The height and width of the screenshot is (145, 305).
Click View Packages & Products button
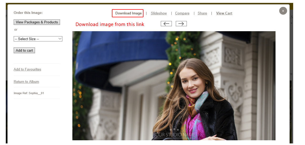(37, 22)
